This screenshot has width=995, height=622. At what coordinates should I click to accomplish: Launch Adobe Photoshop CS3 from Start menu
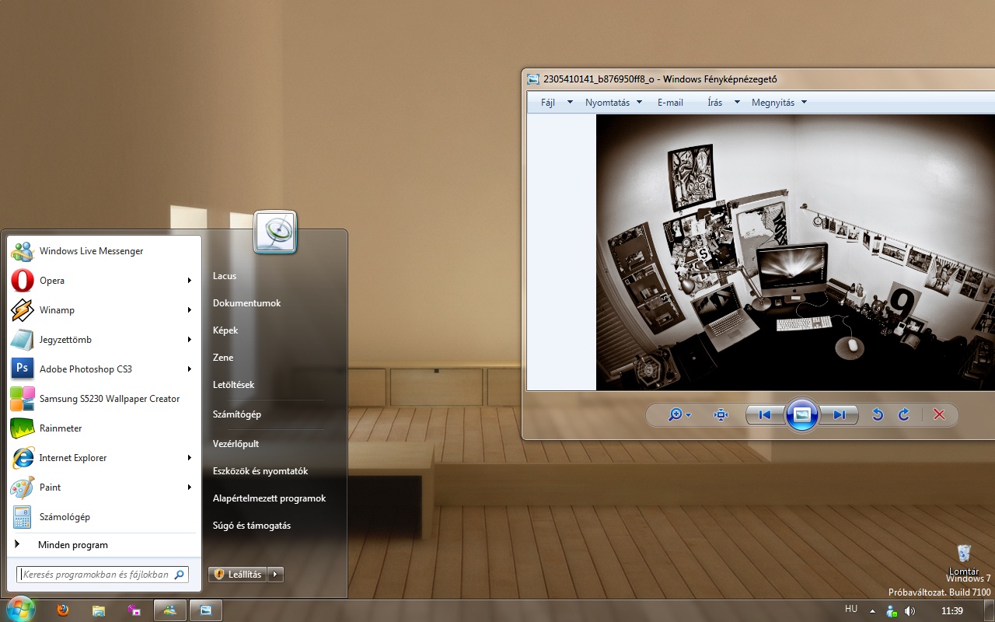click(x=86, y=369)
